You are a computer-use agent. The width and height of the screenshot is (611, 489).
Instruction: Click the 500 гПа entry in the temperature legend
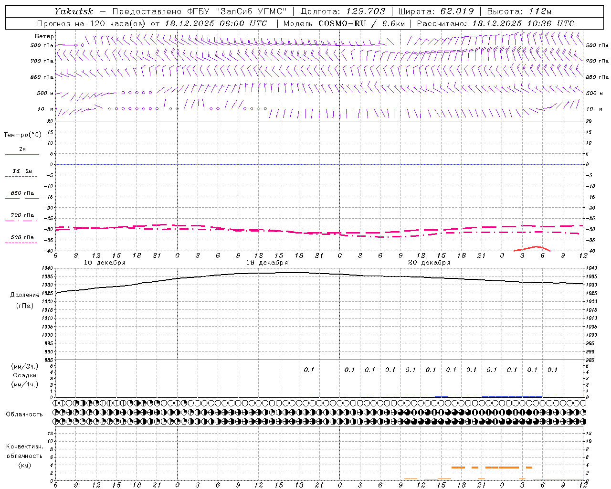(x=22, y=237)
